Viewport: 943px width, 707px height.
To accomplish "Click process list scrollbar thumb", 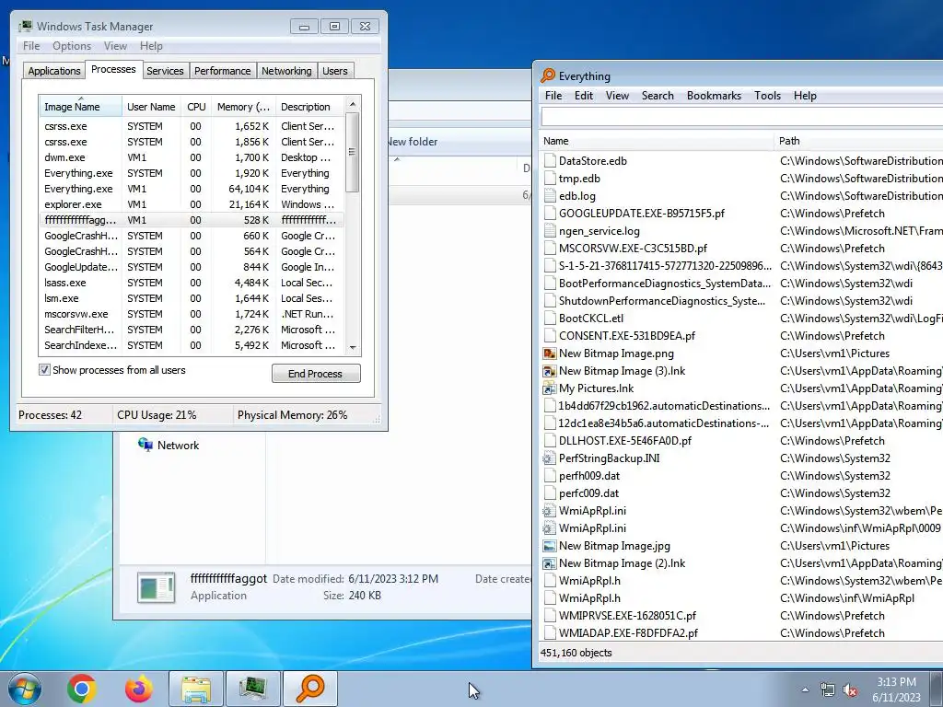I will (x=353, y=152).
